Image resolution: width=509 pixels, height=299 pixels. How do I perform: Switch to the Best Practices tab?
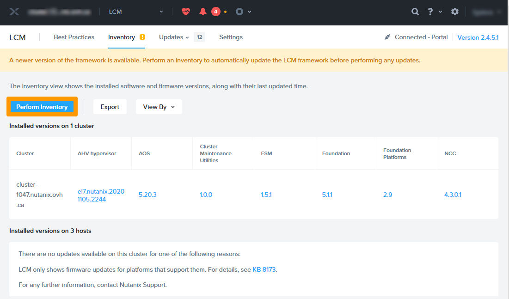[74, 37]
